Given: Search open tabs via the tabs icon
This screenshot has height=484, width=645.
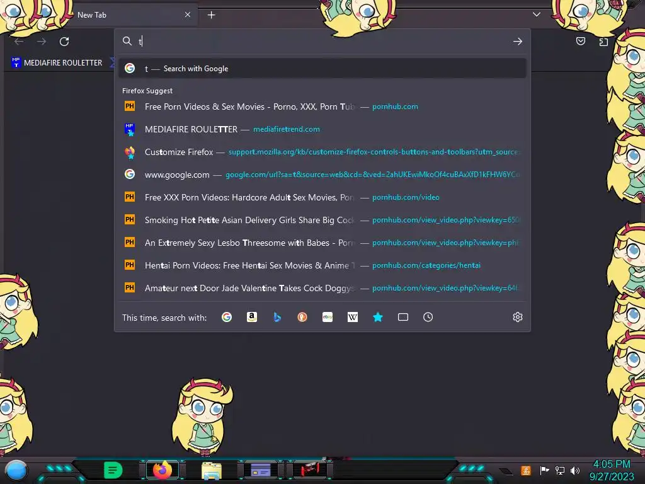Looking at the screenshot, I should (x=403, y=317).
